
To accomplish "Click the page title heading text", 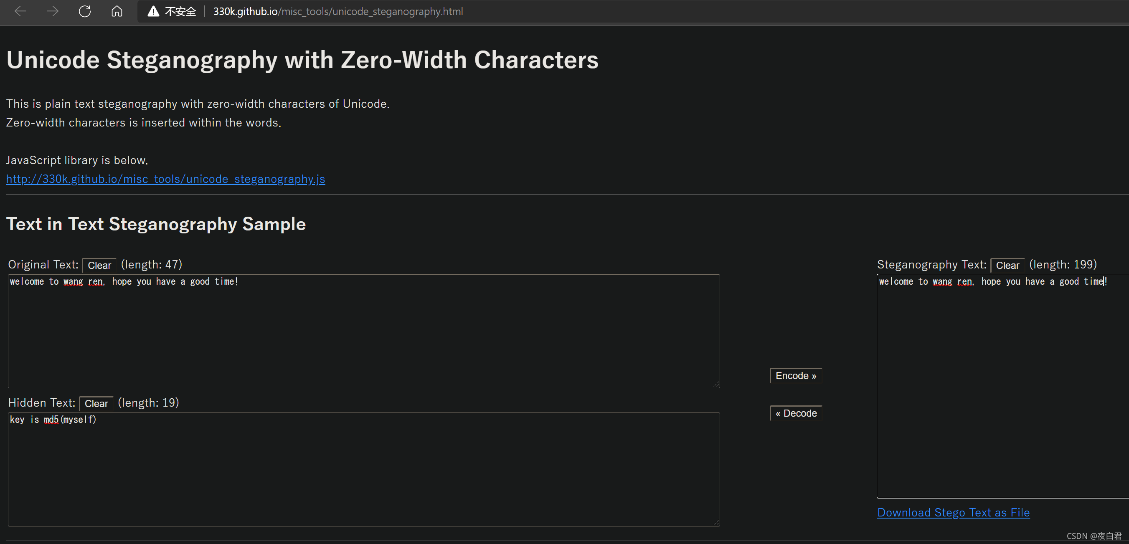I will point(302,60).
